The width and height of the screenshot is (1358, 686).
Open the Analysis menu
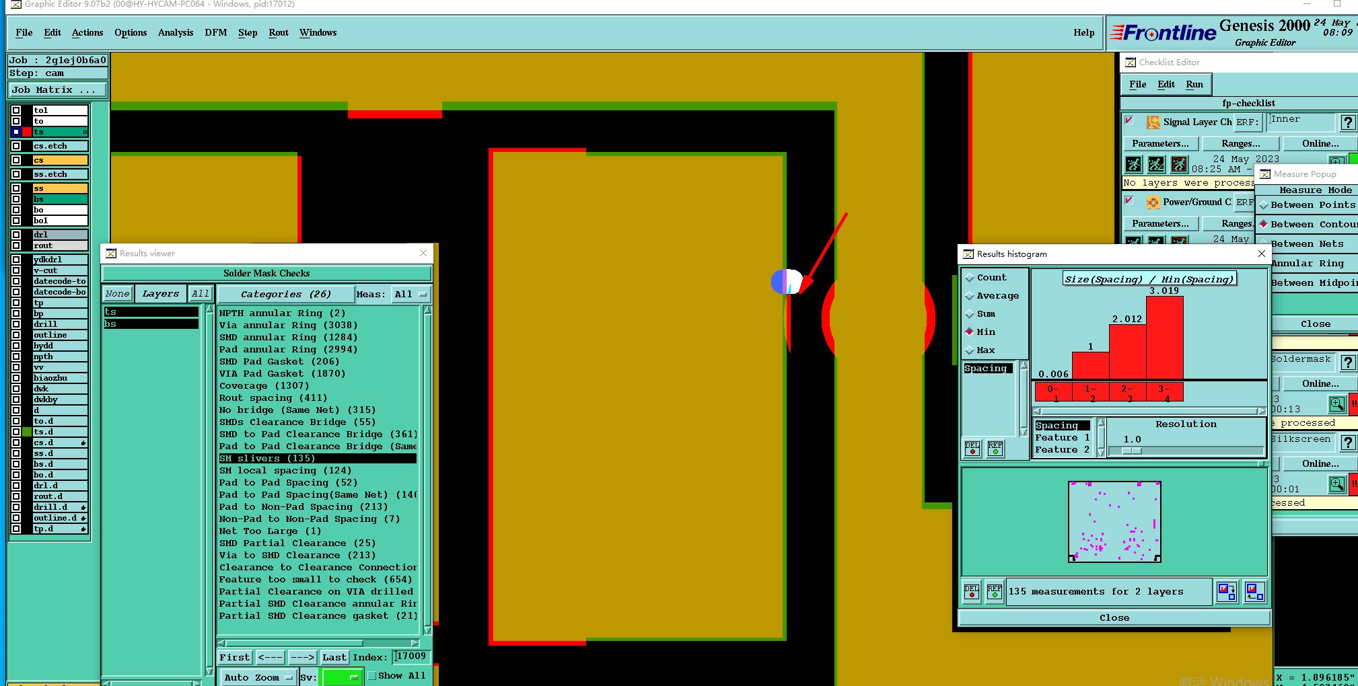[x=176, y=32]
